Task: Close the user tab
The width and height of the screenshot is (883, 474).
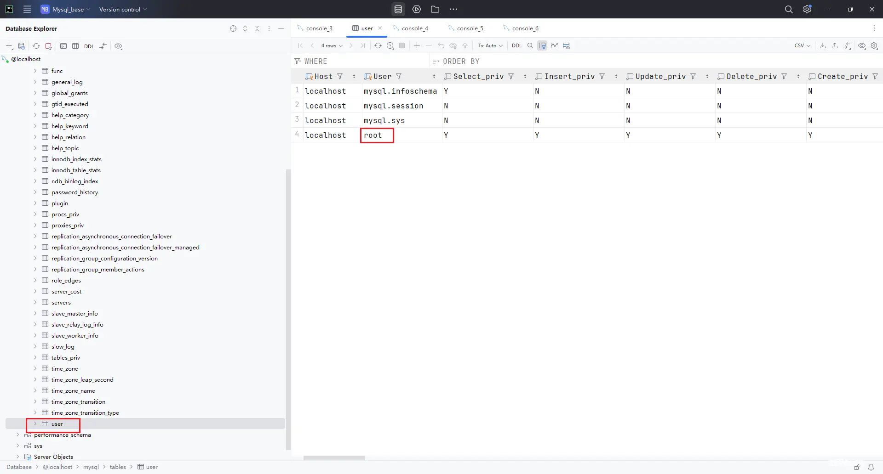Action: 380,28
